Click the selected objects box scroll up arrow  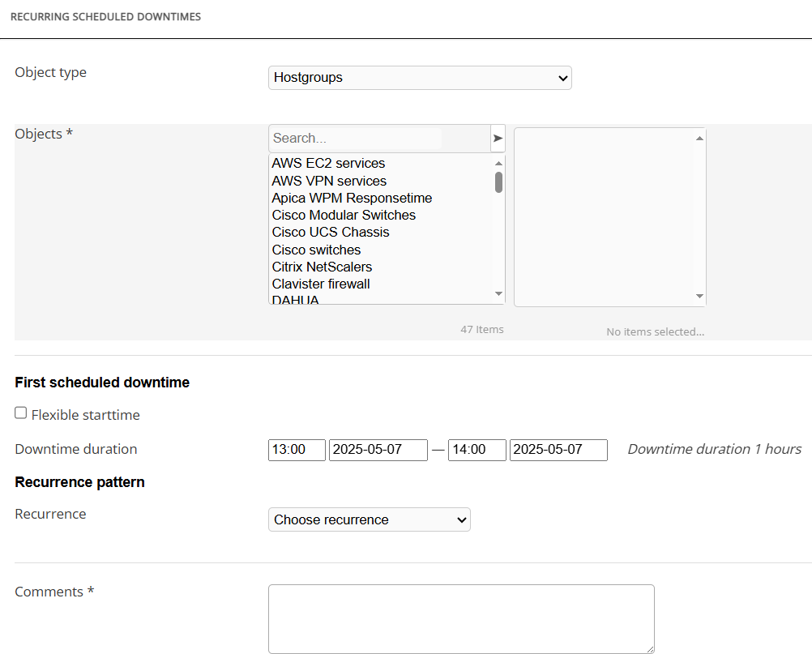(x=699, y=138)
